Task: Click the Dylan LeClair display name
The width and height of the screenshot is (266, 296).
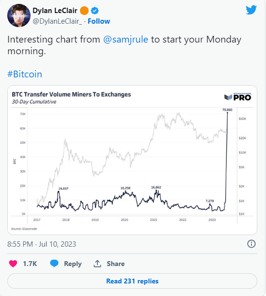Action: click(x=55, y=11)
